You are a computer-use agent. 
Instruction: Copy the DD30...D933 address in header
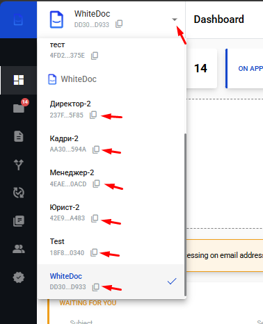point(119,24)
